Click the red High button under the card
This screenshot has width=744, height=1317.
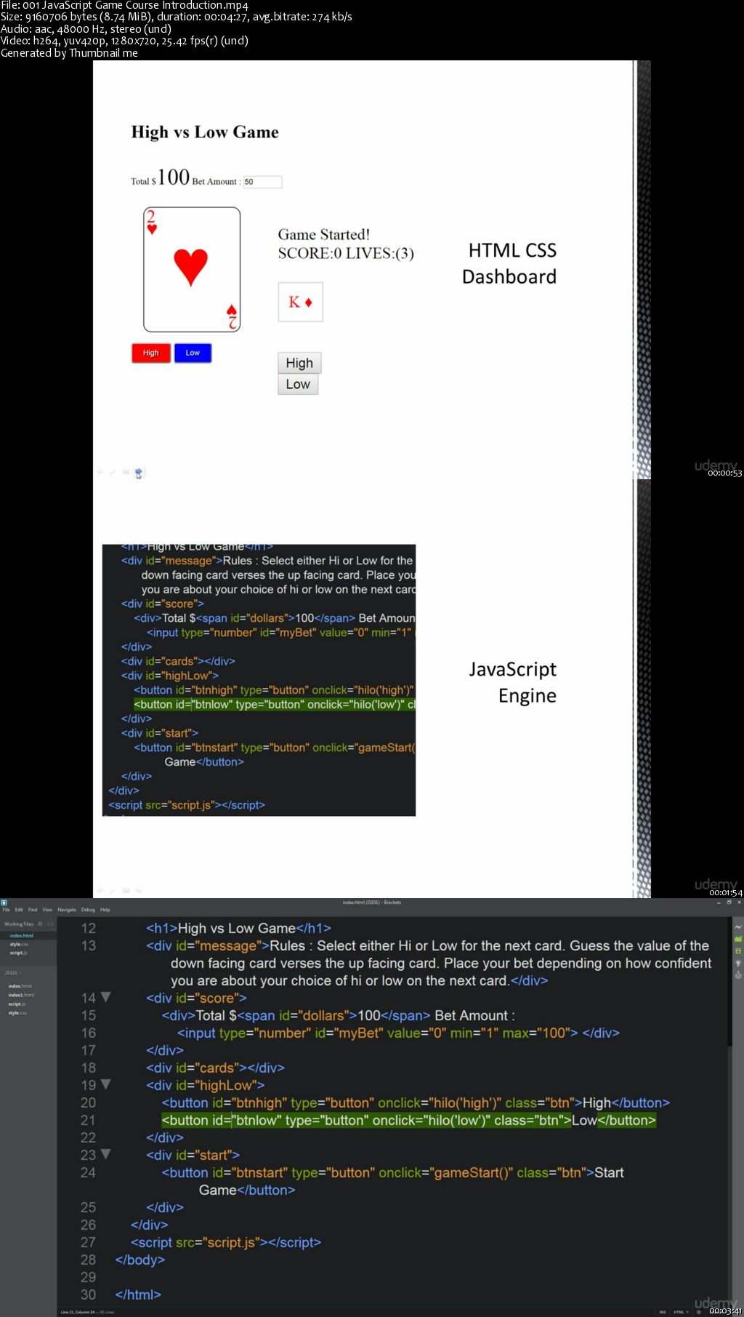tap(150, 353)
